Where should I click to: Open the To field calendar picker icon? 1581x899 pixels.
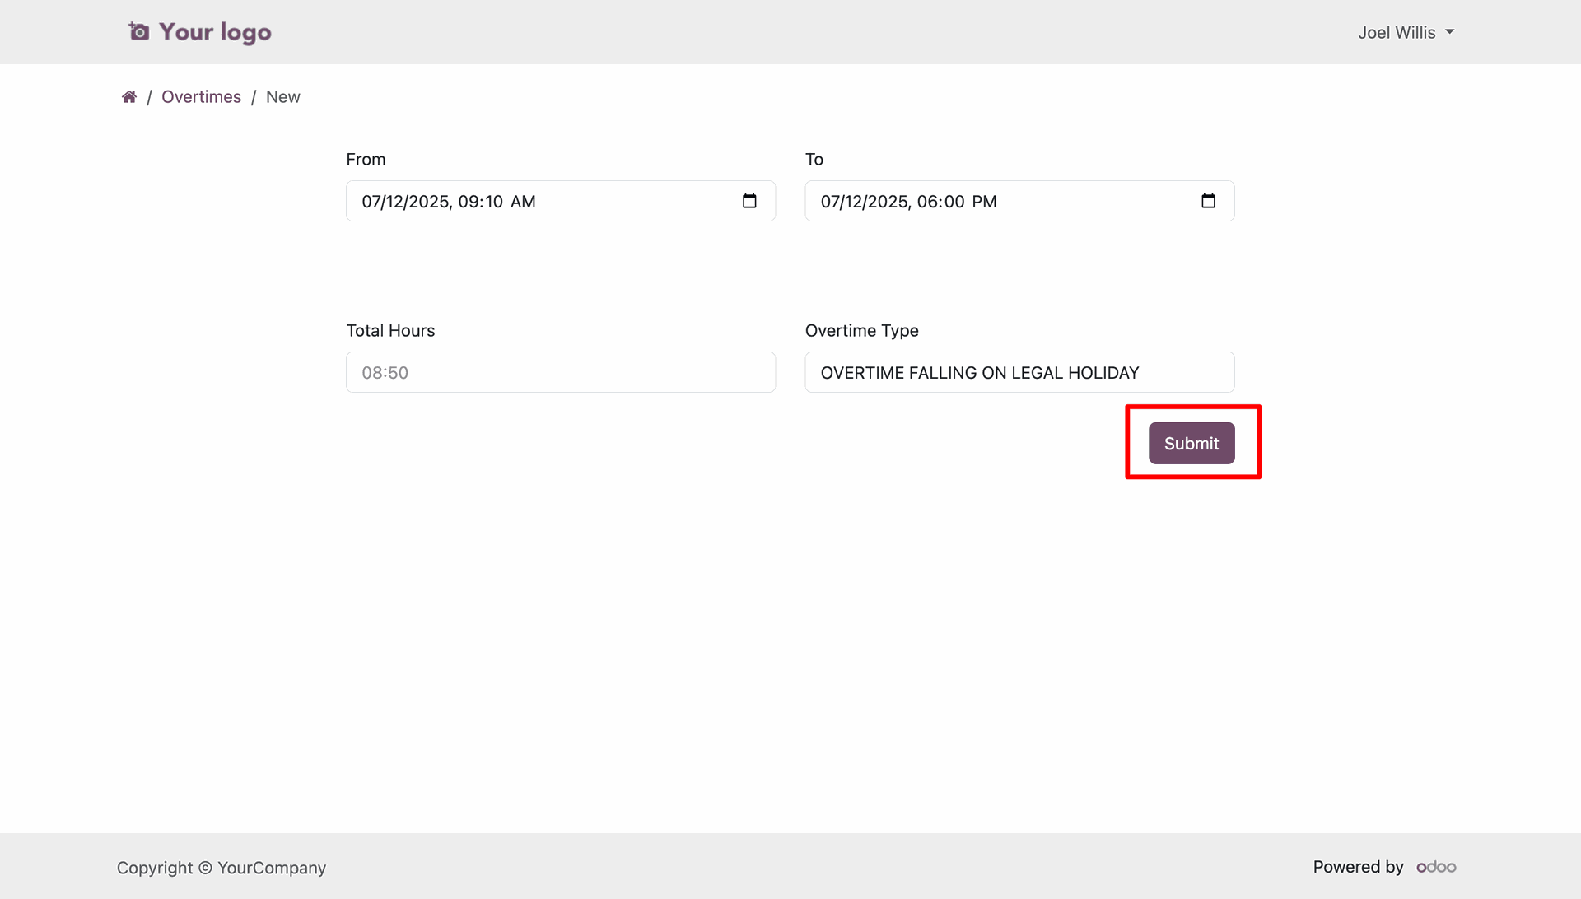coord(1208,201)
